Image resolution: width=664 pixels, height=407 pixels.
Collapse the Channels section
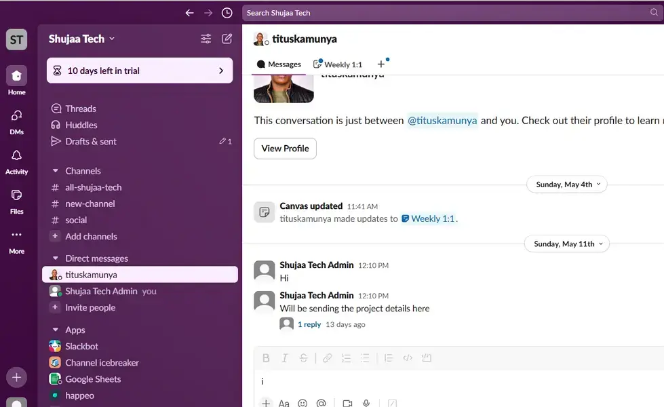pyautogui.click(x=55, y=171)
